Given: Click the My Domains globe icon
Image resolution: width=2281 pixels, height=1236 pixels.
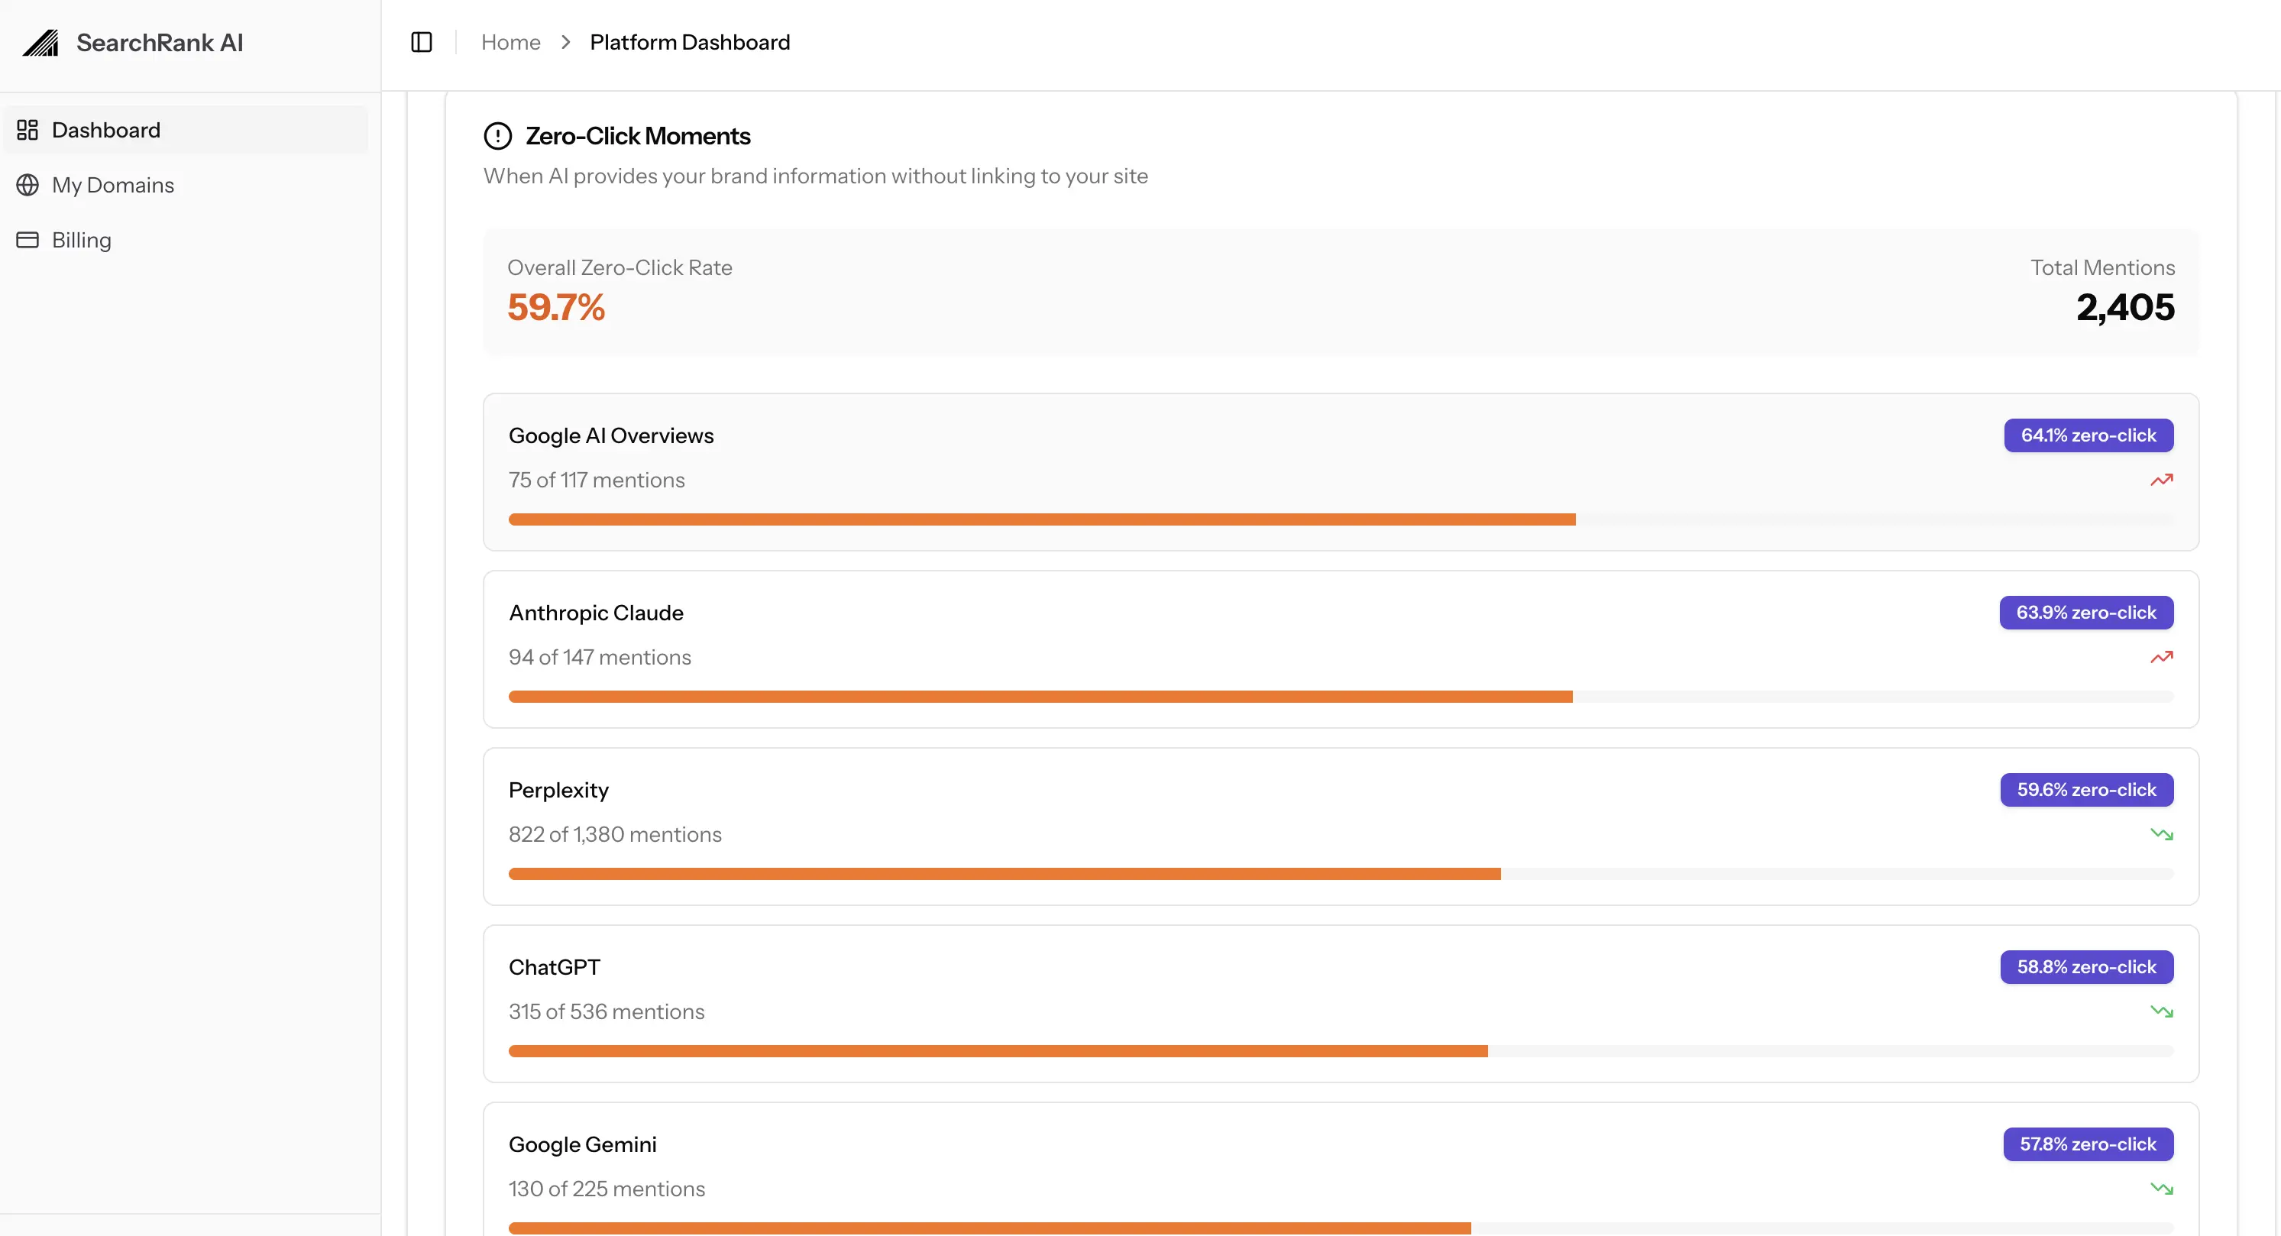Looking at the screenshot, I should coord(28,185).
